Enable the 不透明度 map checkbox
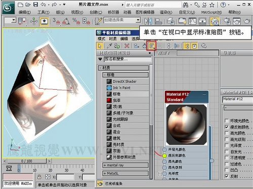This screenshot has width=253, height=189. click(x=227, y=158)
